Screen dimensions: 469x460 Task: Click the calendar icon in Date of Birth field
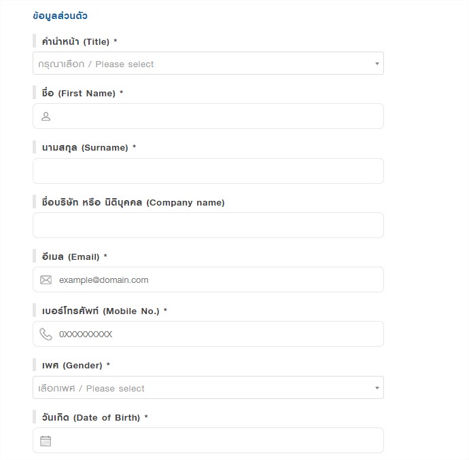click(46, 441)
